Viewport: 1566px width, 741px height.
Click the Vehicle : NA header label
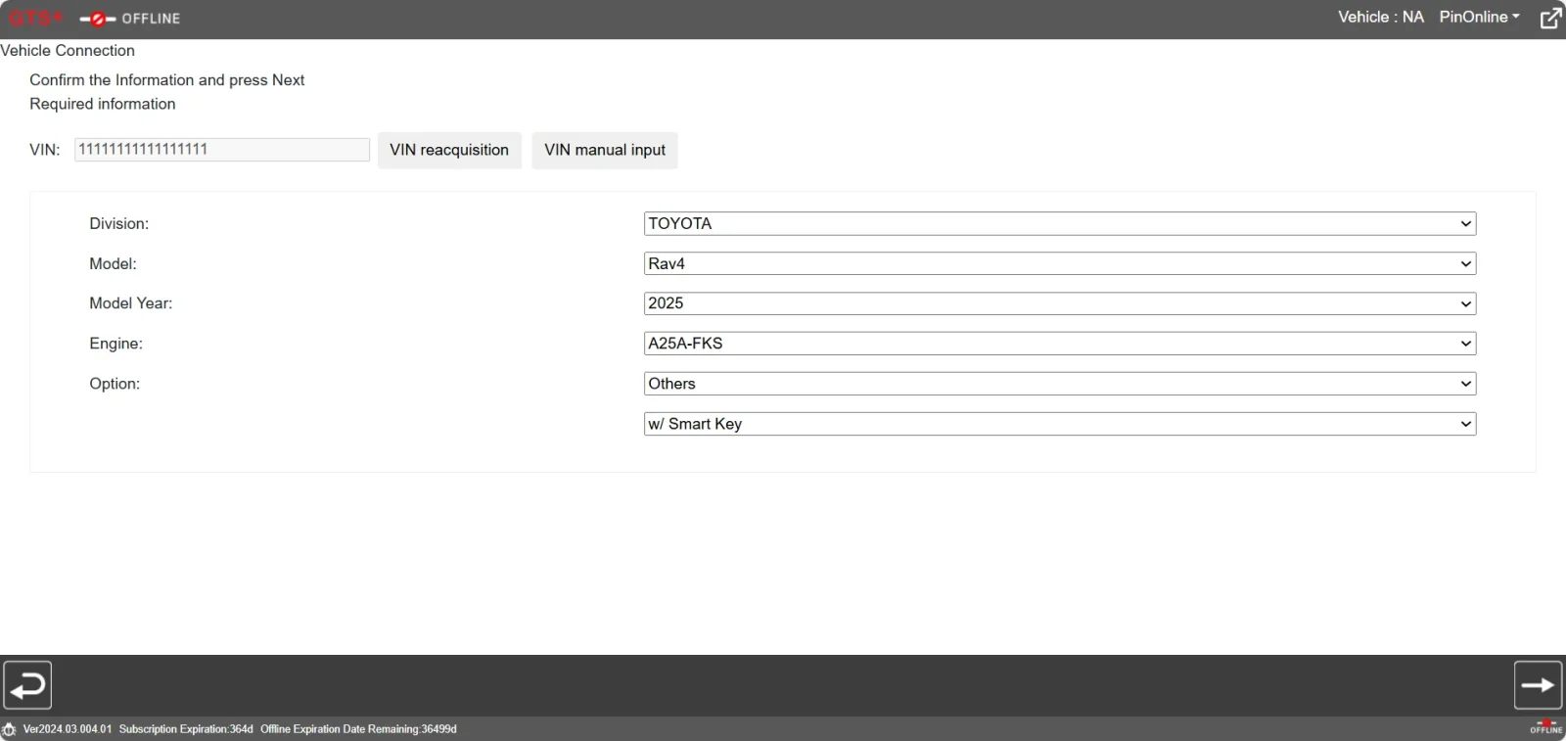(x=1380, y=18)
